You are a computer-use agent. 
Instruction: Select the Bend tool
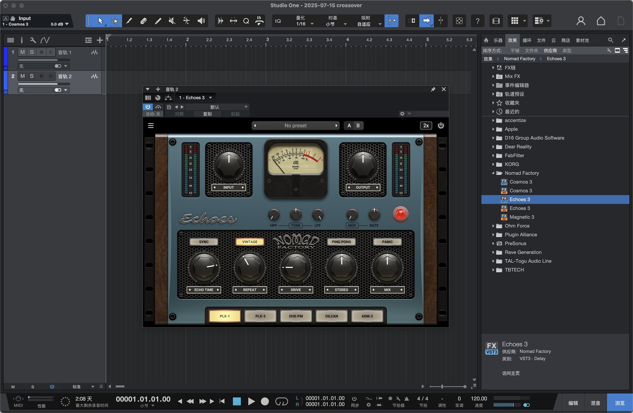point(186,21)
